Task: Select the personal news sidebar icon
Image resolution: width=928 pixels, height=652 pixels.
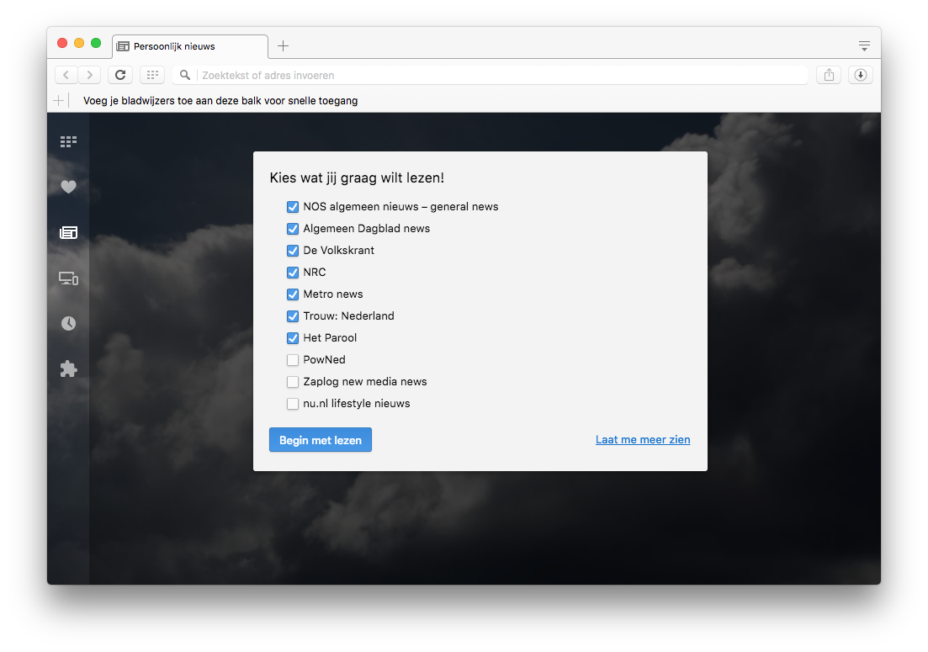Action: click(68, 233)
